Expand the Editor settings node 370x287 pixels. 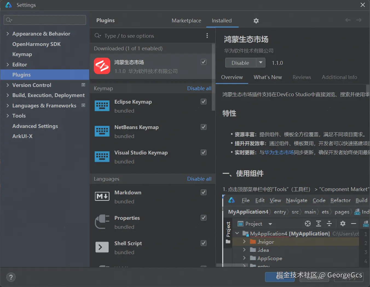pos(8,65)
